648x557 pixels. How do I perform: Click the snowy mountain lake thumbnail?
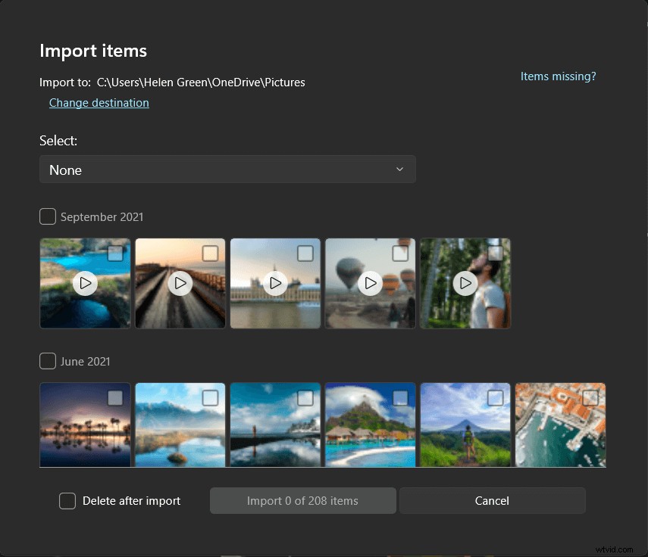180,425
